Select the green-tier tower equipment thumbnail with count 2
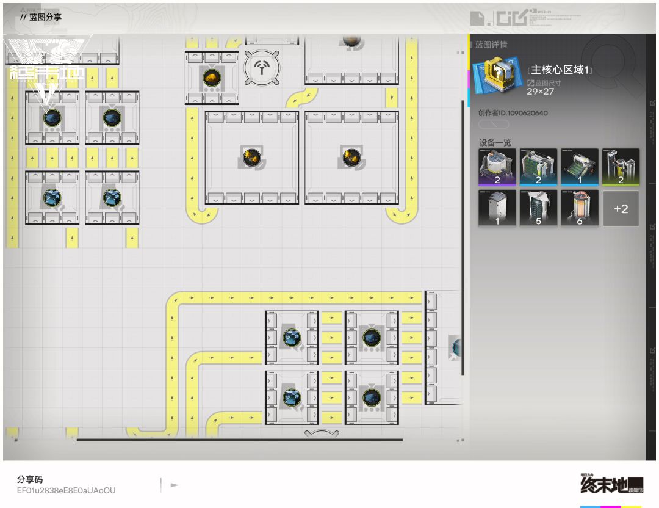The width and height of the screenshot is (659, 508). (x=621, y=167)
